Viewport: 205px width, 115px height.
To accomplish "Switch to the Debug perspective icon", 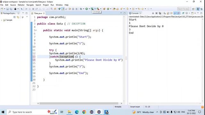I will click(201, 9).
